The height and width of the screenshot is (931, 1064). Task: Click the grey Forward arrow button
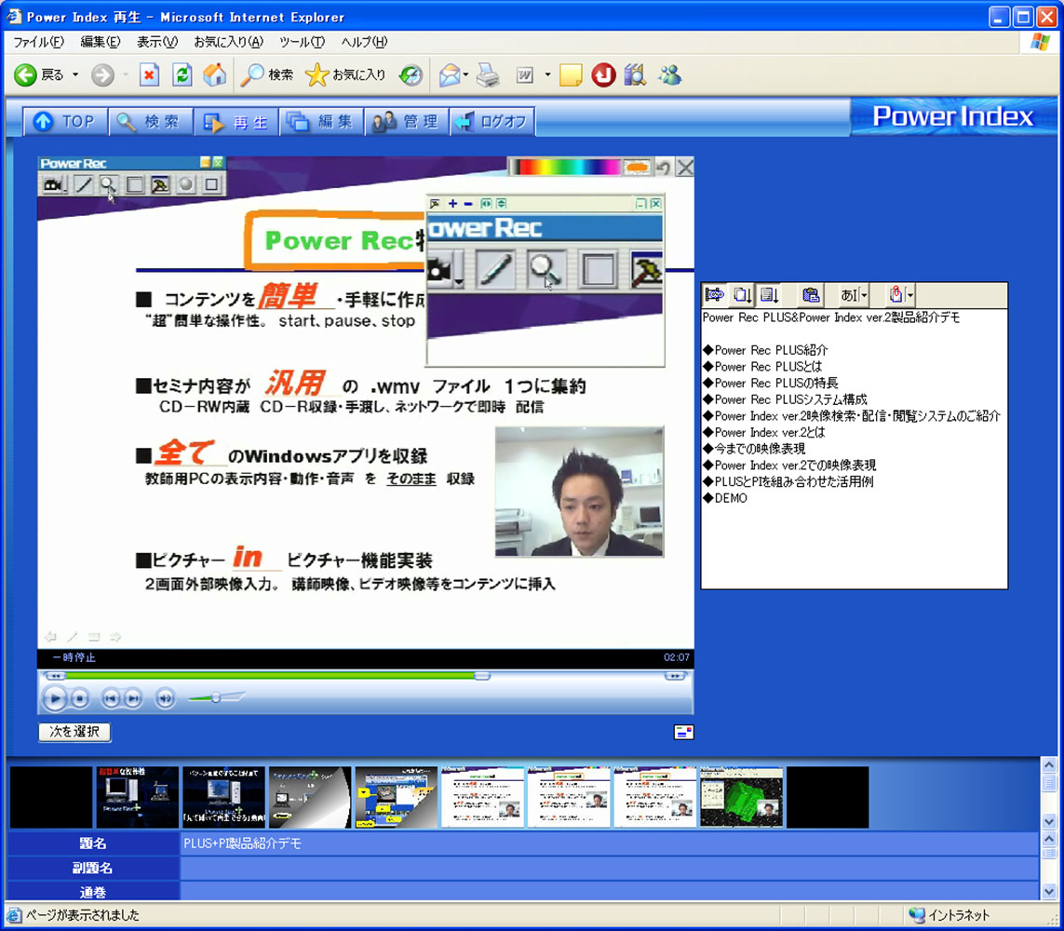pos(102,74)
